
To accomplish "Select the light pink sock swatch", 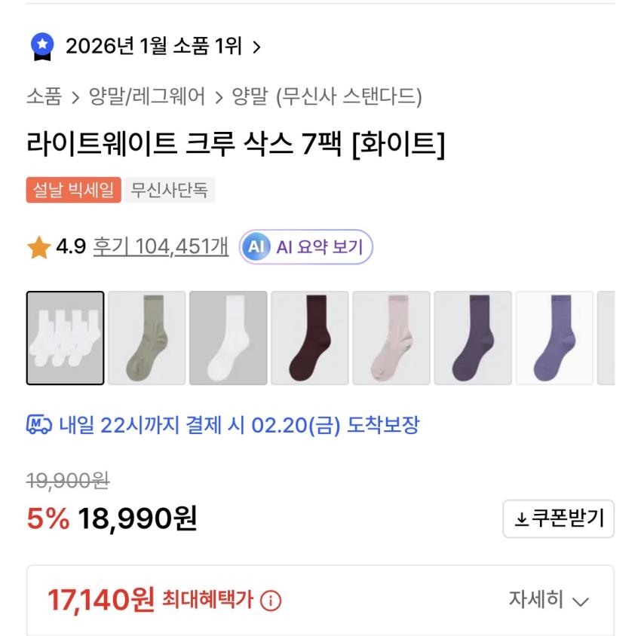I will tap(391, 338).
